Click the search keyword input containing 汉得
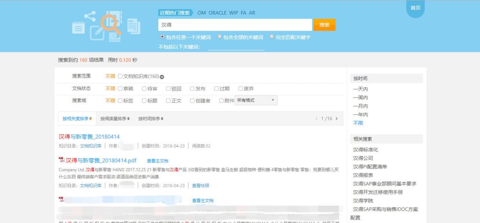The image size is (480, 223). pyautogui.click(x=235, y=25)
